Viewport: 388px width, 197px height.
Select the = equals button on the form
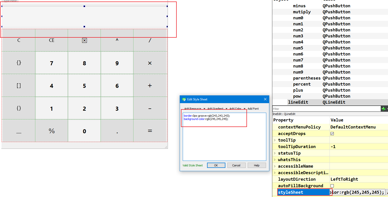tap(150, 131)
